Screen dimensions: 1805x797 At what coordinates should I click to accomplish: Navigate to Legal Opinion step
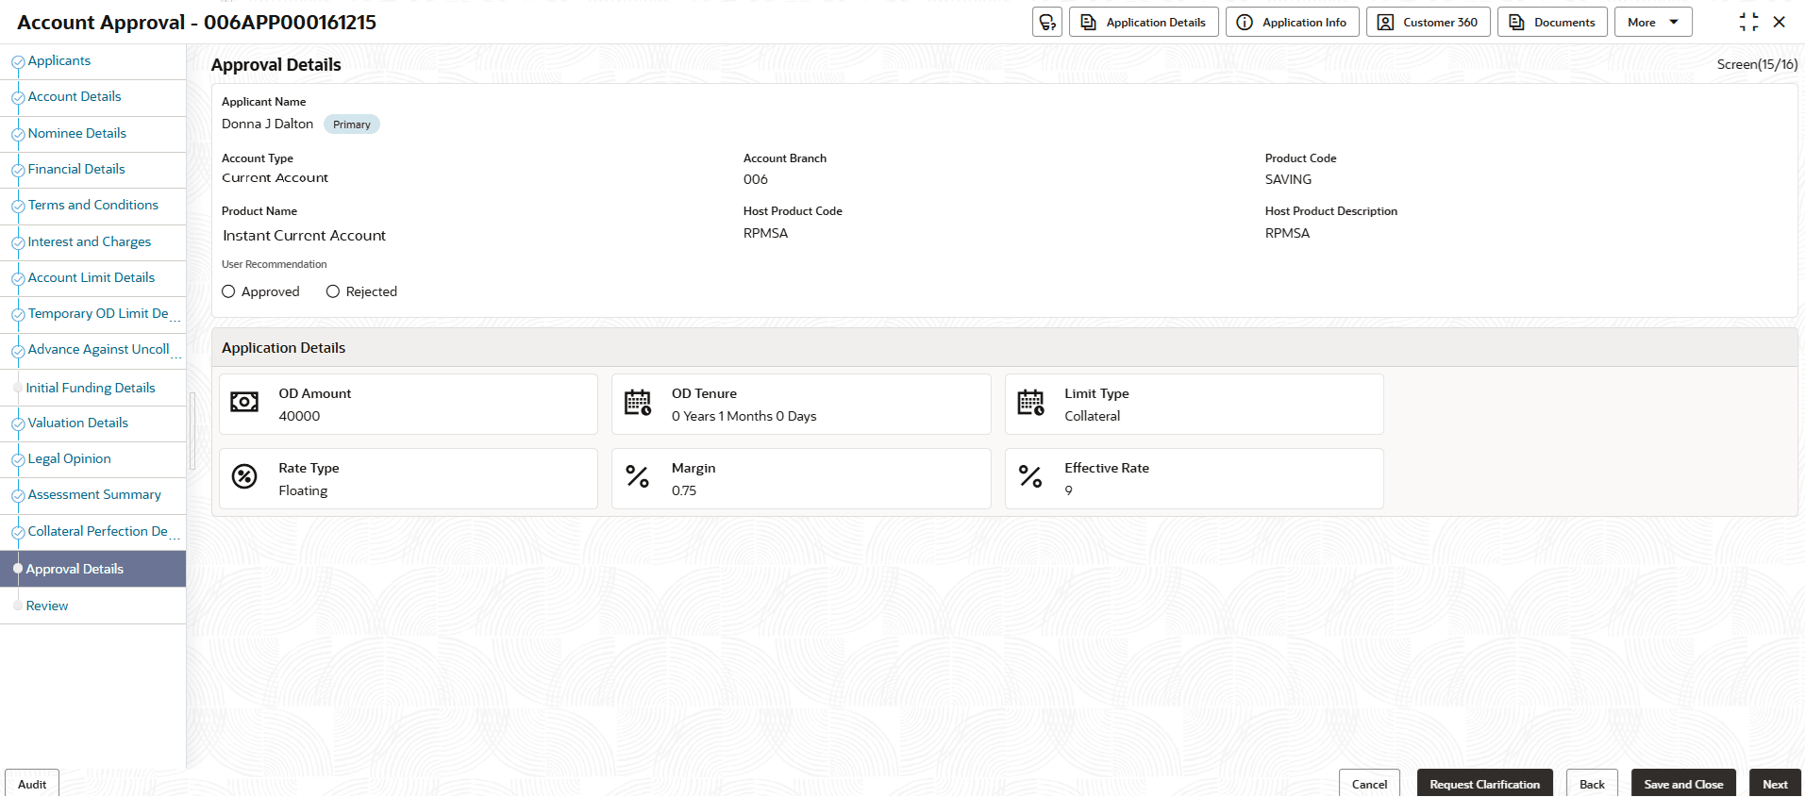click(x=70, y=458)
